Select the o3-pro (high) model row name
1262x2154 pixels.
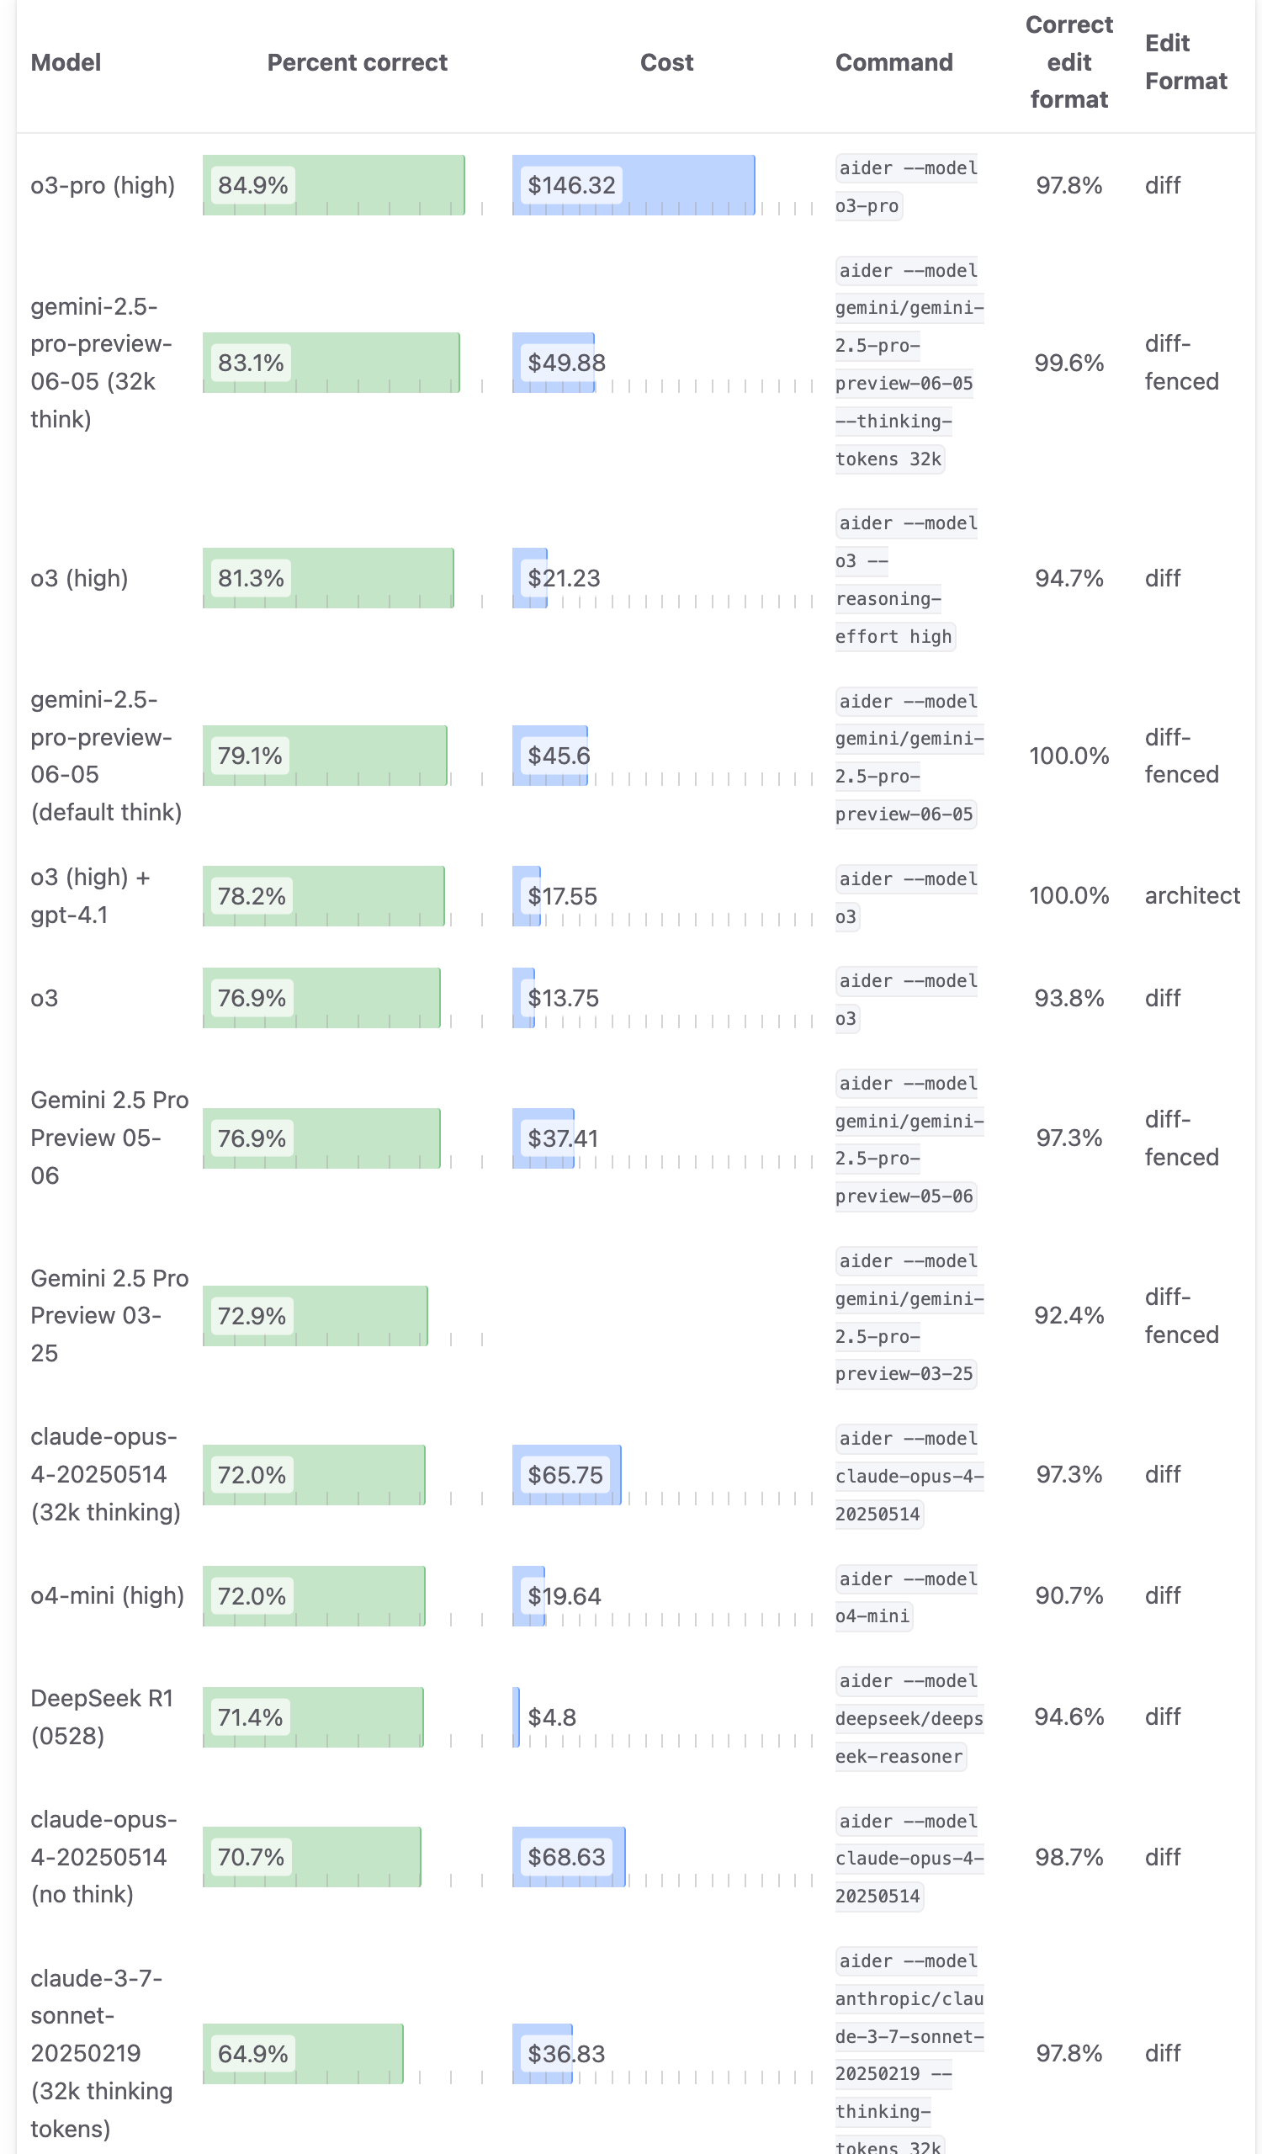(x=103, y=185)
